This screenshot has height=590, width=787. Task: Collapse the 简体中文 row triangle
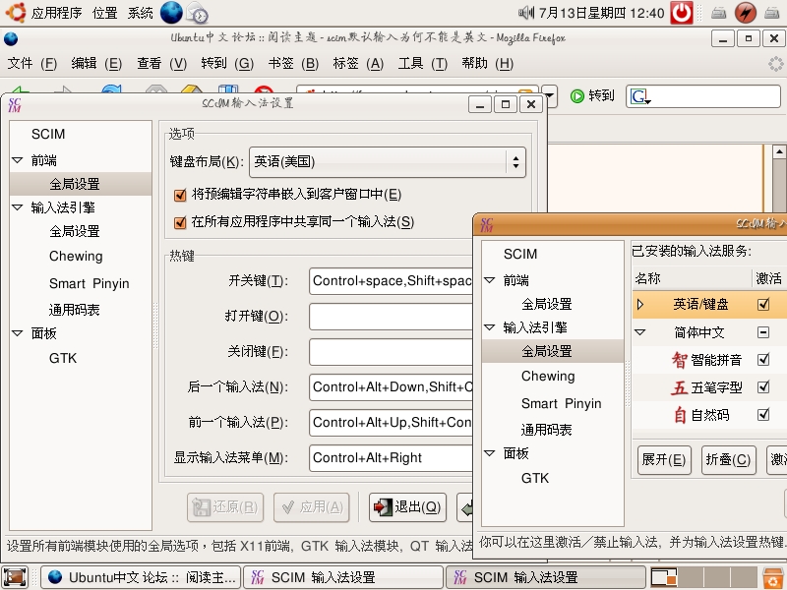coord(640,332)
